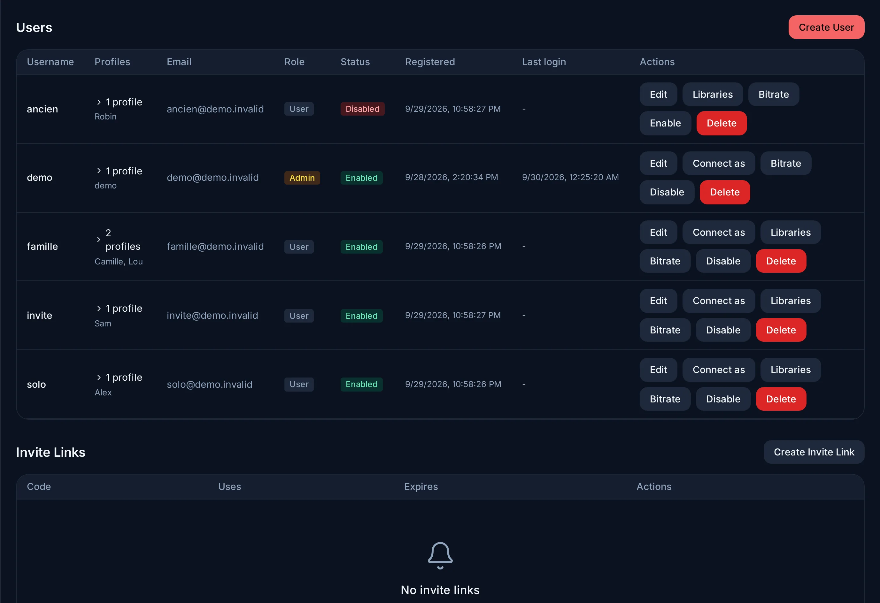Delete the ancien user
Viewport: 880px width, 603px height.
pyautogui.click(x=721, y=123)
